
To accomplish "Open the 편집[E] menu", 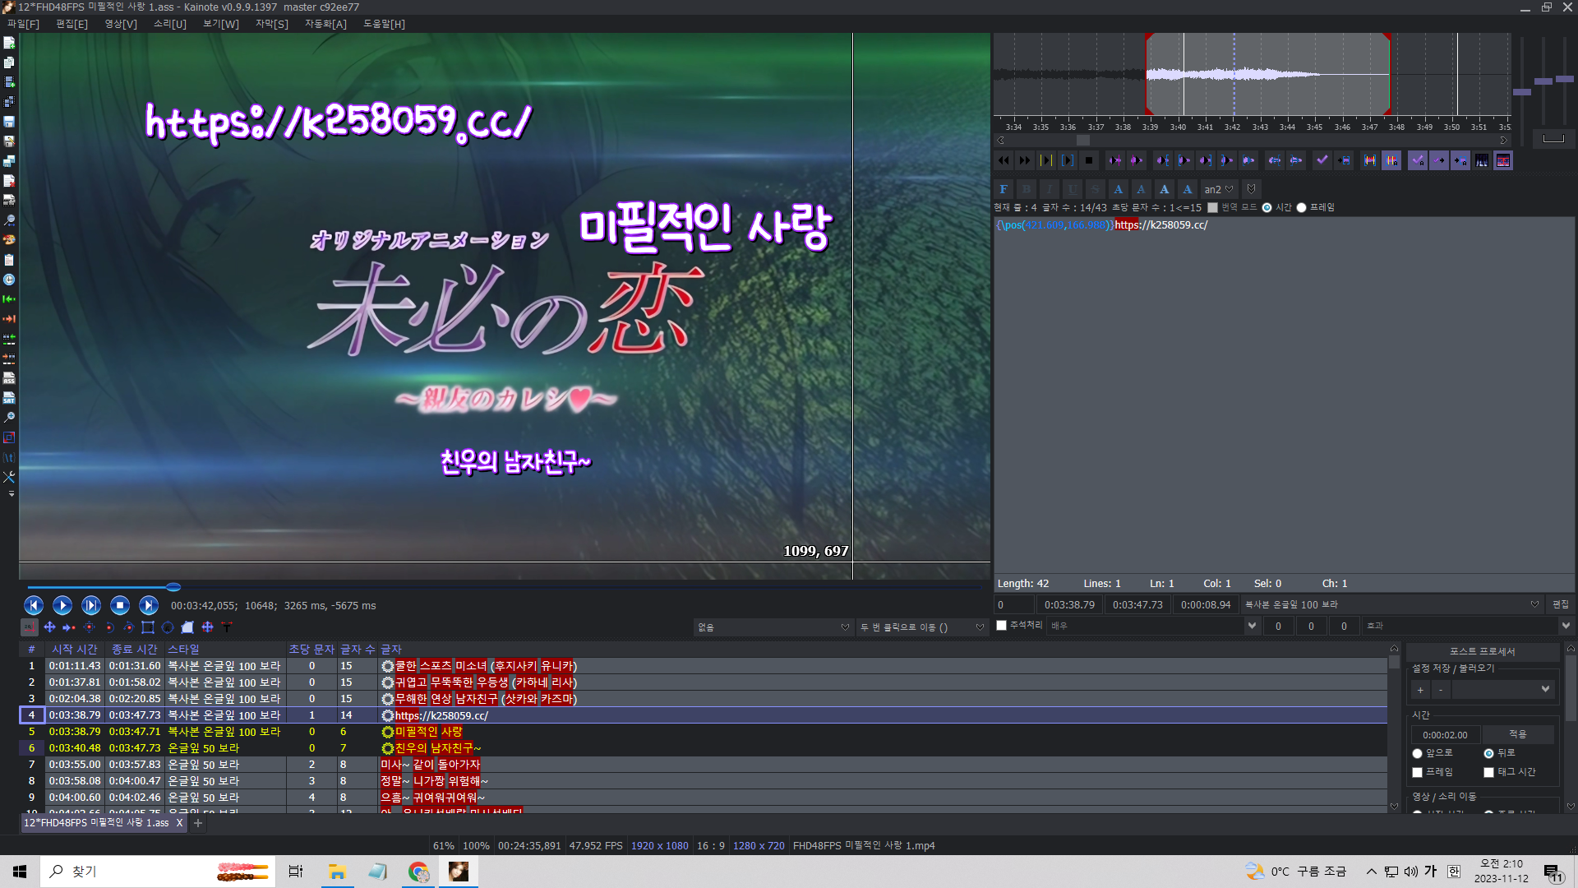I will click(x=72, y=24).
